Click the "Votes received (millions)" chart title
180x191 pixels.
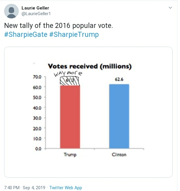[90, 66]
